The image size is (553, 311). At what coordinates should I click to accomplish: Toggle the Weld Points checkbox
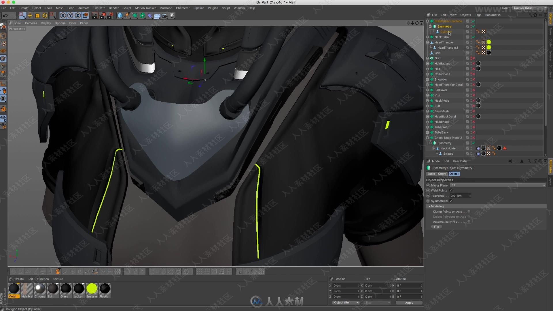[451, 190]
